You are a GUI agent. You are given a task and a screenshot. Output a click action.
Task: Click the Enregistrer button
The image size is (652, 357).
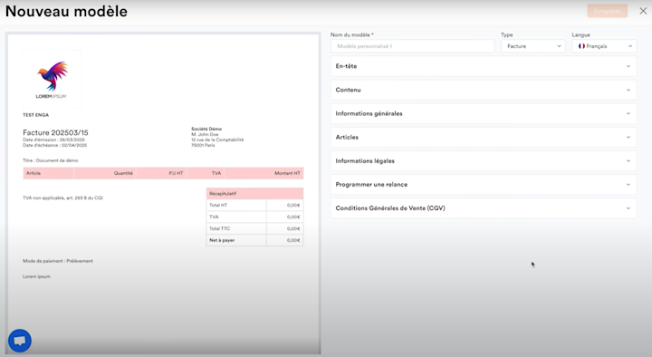[607, 11]
